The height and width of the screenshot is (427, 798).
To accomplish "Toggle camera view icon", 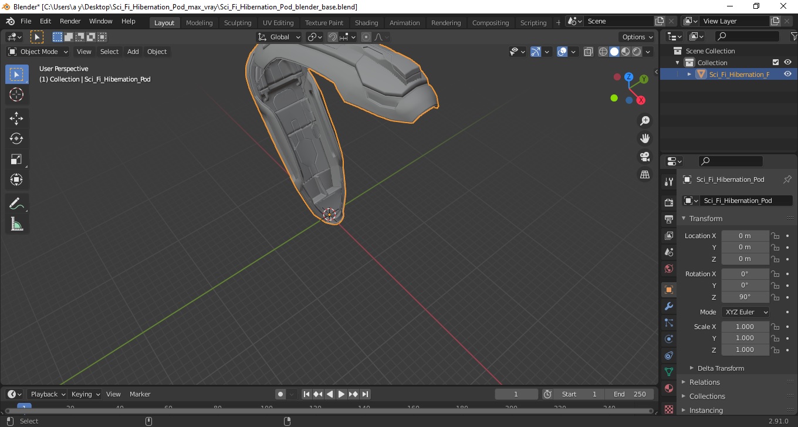I will coord(645,157).
